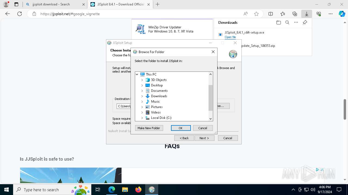Open the Windows Start menu

7,190
